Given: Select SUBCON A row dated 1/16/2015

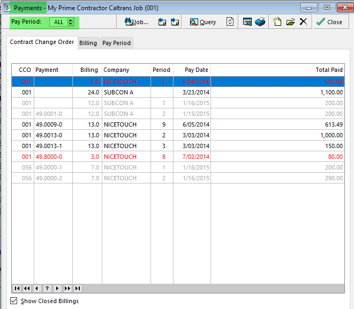Looking at the screenshot, I should [x=178, y=103].
